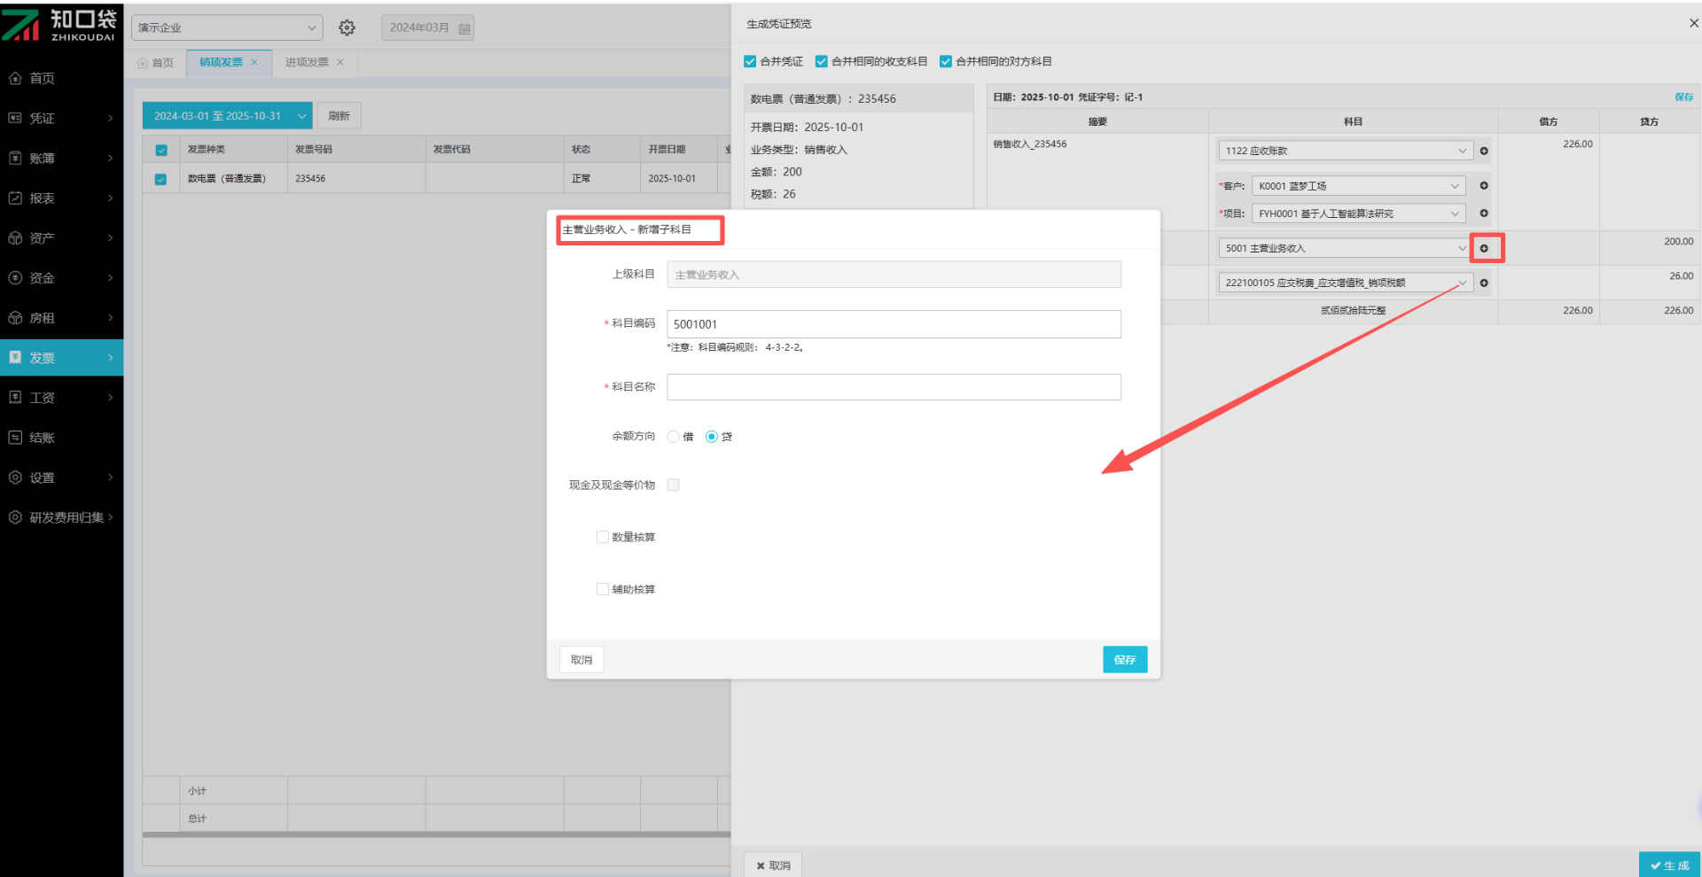Enable the 辅助核算 checkbox
The height and width of the screenshot is (877, 1702).
coord(603,589)
